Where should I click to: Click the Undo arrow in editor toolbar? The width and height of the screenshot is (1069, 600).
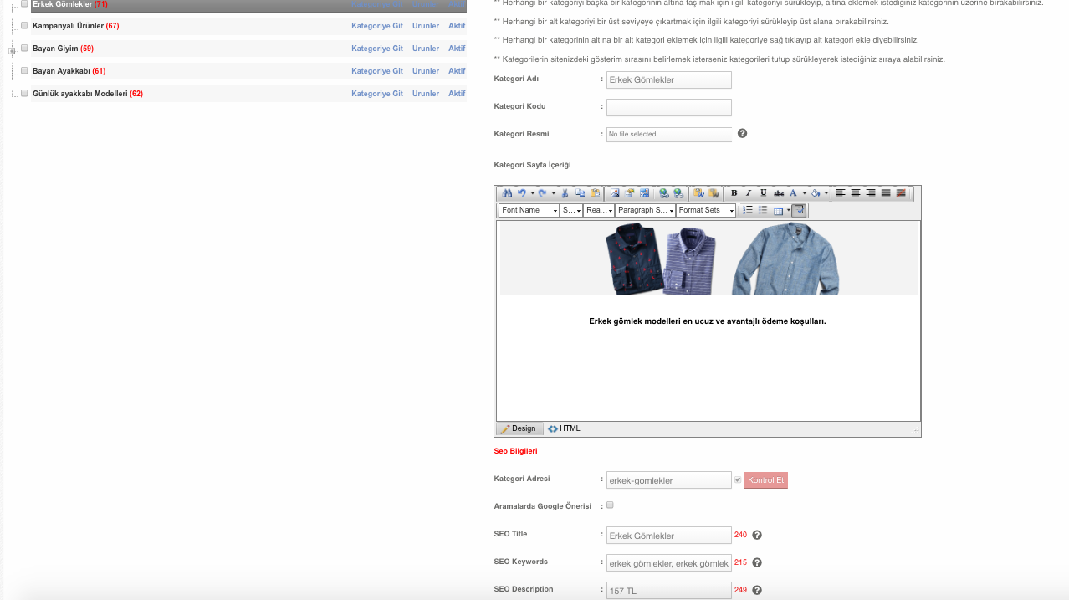click(x=522, y=193)
